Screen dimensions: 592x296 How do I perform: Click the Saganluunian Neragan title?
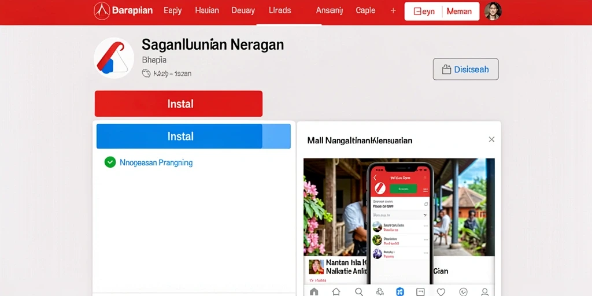[x=213, y=45]
